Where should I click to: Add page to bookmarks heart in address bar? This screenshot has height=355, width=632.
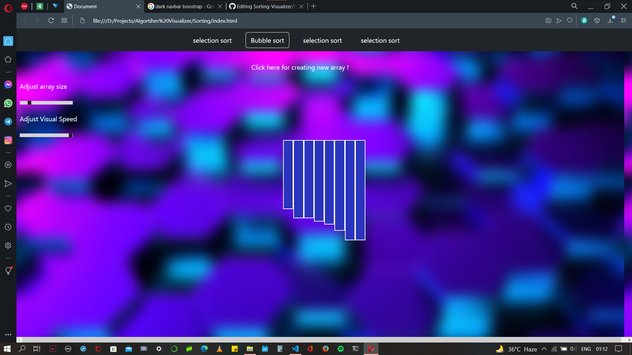(570, 21)
